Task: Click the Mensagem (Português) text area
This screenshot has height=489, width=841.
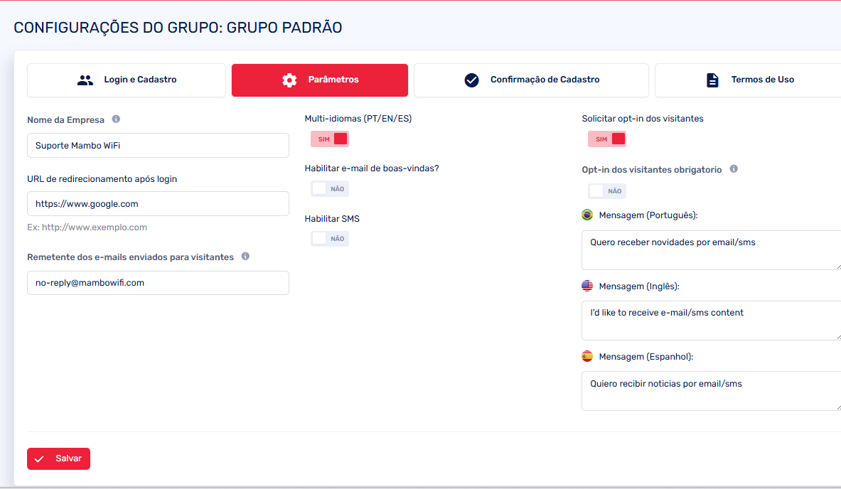Action: pos(711,250)
